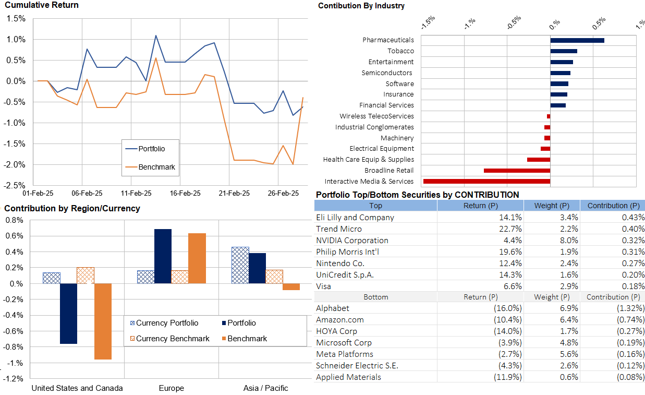Select the (1.32%) contribution value
645x395 pixels.
coord(630,308)
